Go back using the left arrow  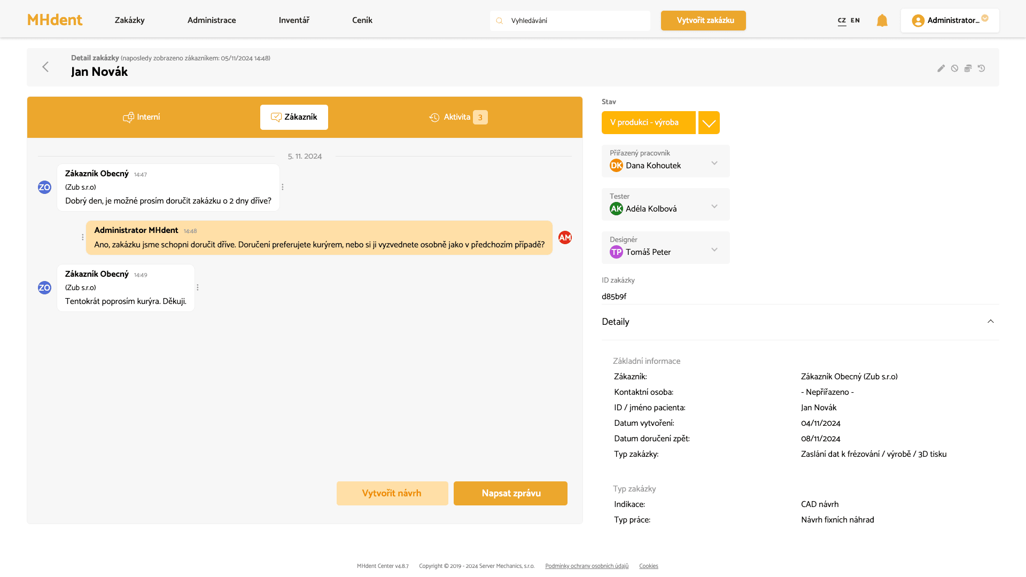pyautogui.click(x=45, y=67)
